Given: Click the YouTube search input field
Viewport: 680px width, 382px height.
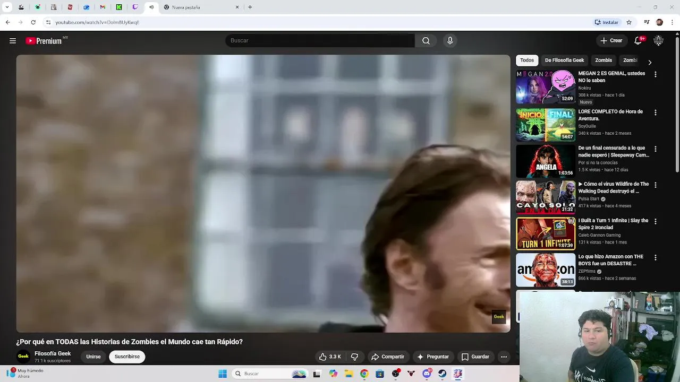Looking at the screenshot, I should click(x=320, y=41).
